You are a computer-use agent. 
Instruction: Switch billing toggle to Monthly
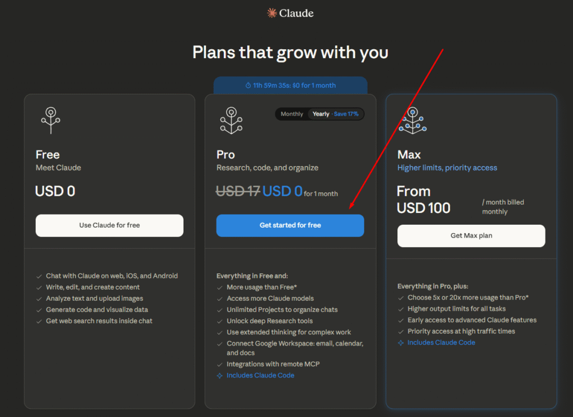pyautogui.click(x=292, y=114)
